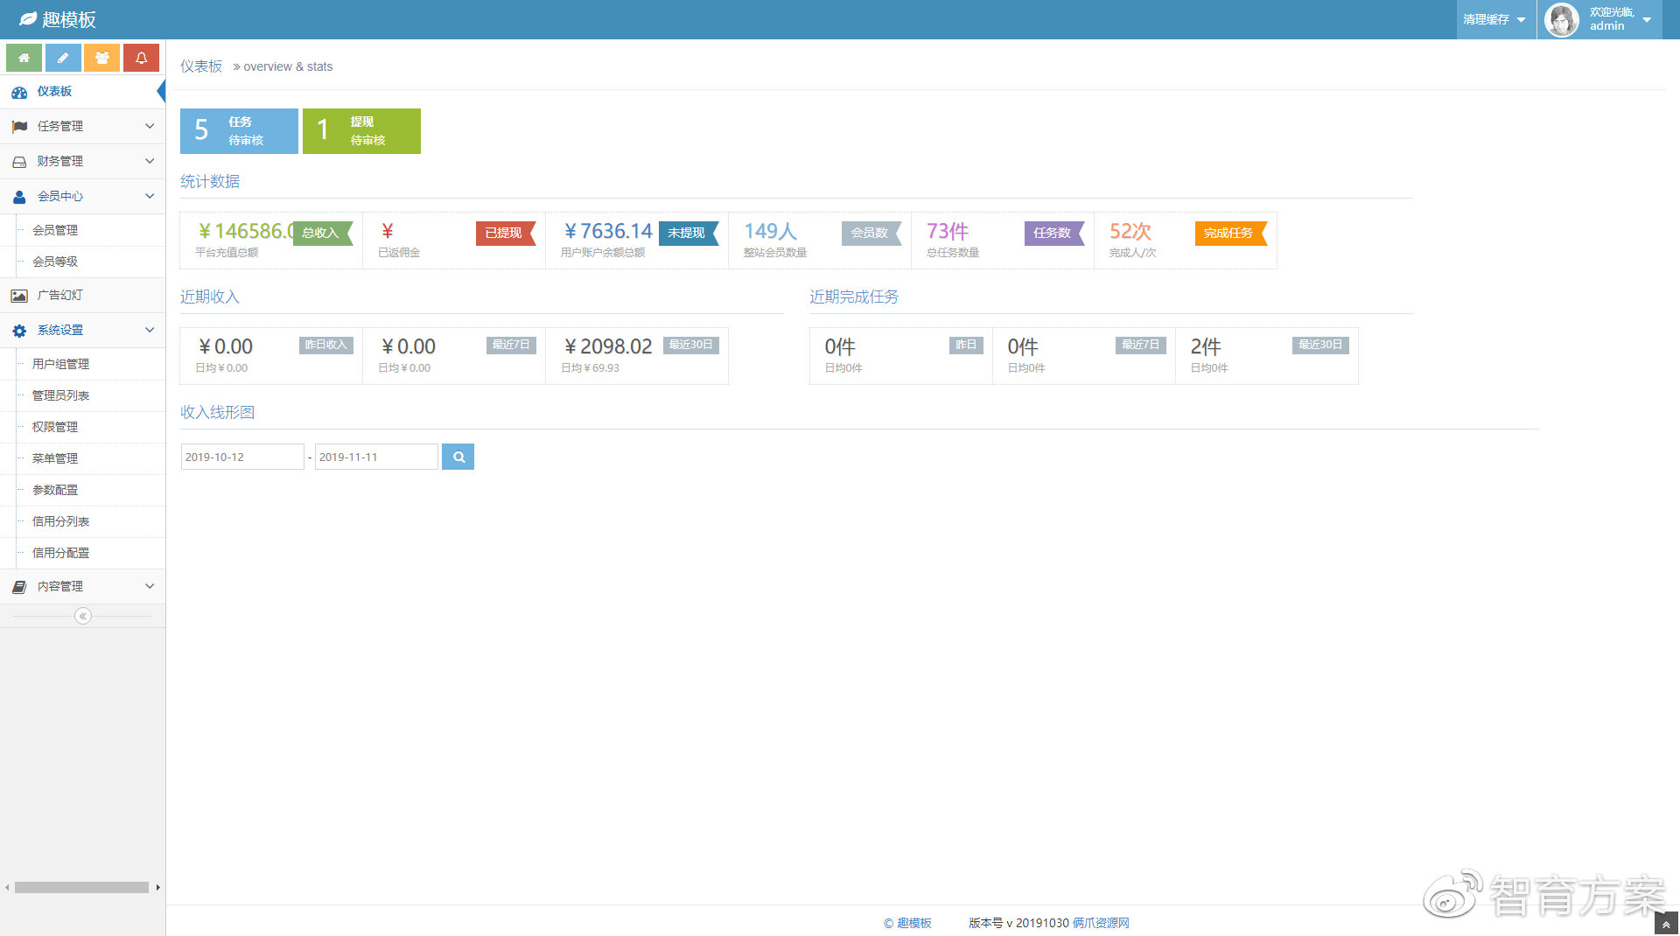Click the 俩爪资源网 footer link
Viewport: 1680px width, 936px height.
pyautogui.click(x=1100, y=923)
